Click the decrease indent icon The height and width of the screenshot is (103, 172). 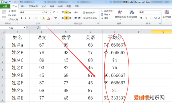pyautogui.click(x=75, y=18)
